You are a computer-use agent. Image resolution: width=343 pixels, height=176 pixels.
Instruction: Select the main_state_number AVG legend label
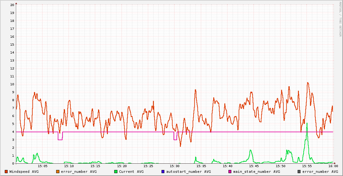256,172
